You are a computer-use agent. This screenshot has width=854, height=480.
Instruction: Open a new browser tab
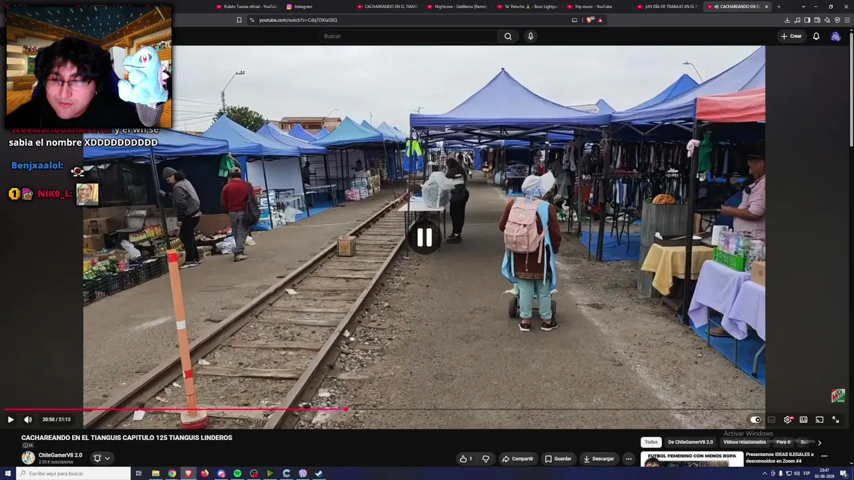click(x=778, y=7)
